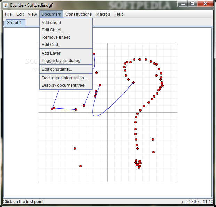Open the Help menu

coord(119,14)
